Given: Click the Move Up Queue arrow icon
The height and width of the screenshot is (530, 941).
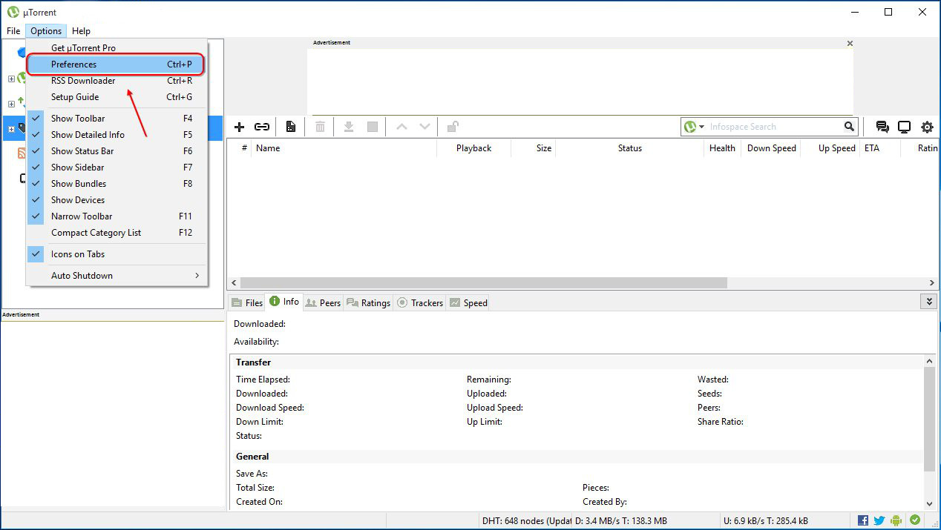Looking at the screenshot, I should 401,127.
